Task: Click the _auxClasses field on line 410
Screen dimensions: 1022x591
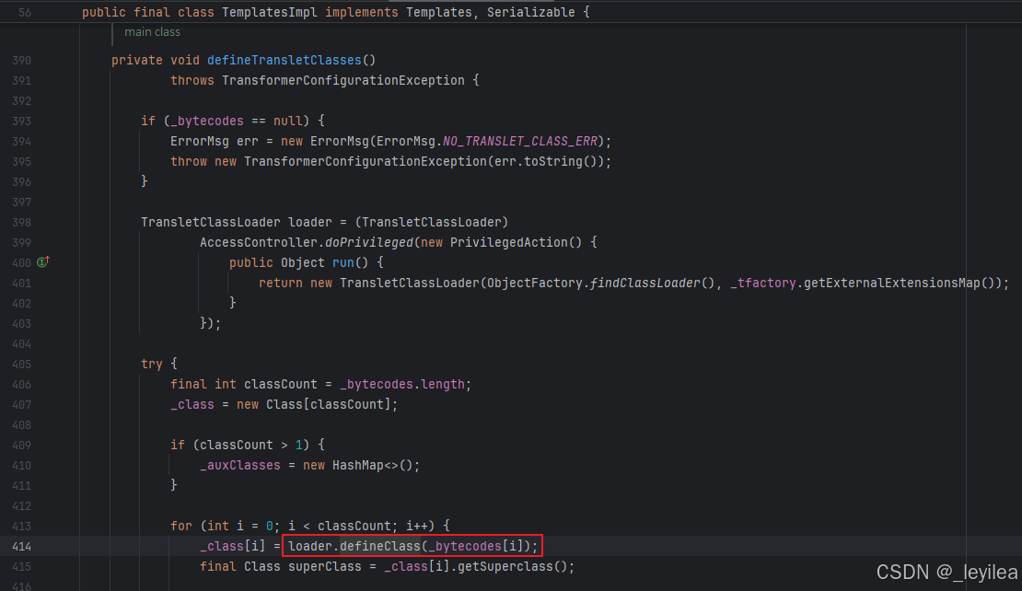Action: [x=240, y=465]
